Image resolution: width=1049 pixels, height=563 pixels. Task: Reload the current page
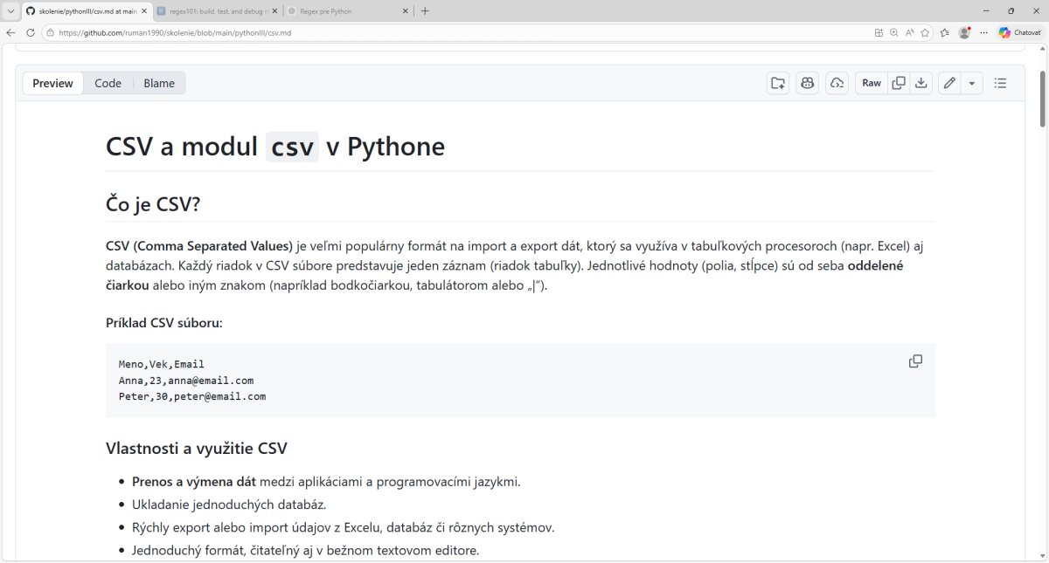(31, 32)
